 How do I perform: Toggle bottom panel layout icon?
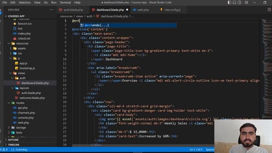coord(234,3)
